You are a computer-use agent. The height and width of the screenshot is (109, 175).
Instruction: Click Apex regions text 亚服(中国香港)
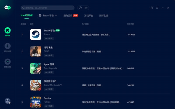pyautogui.click(x=89, y=68)
